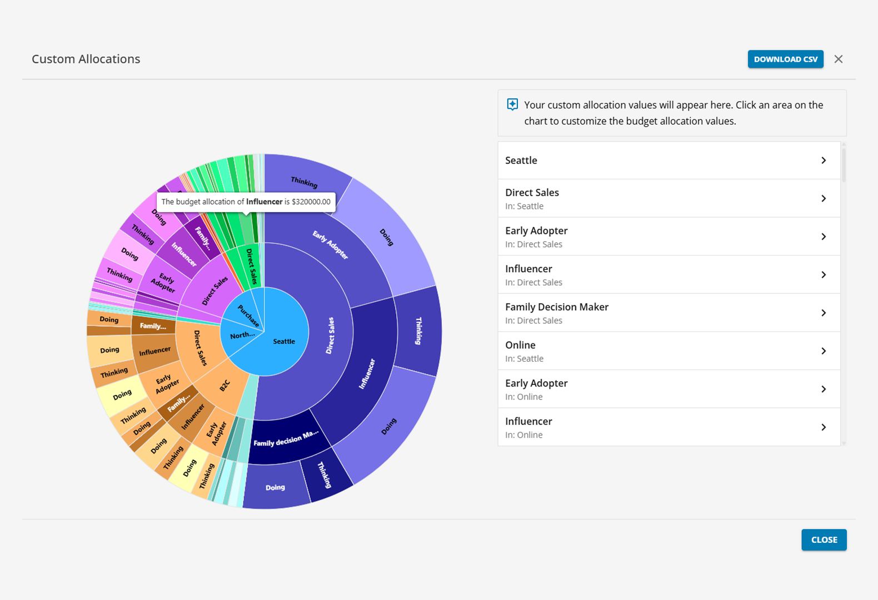Open Family Decision Maker chevron arrow
This screenshot has height=600, width=878.
point(824,313)
